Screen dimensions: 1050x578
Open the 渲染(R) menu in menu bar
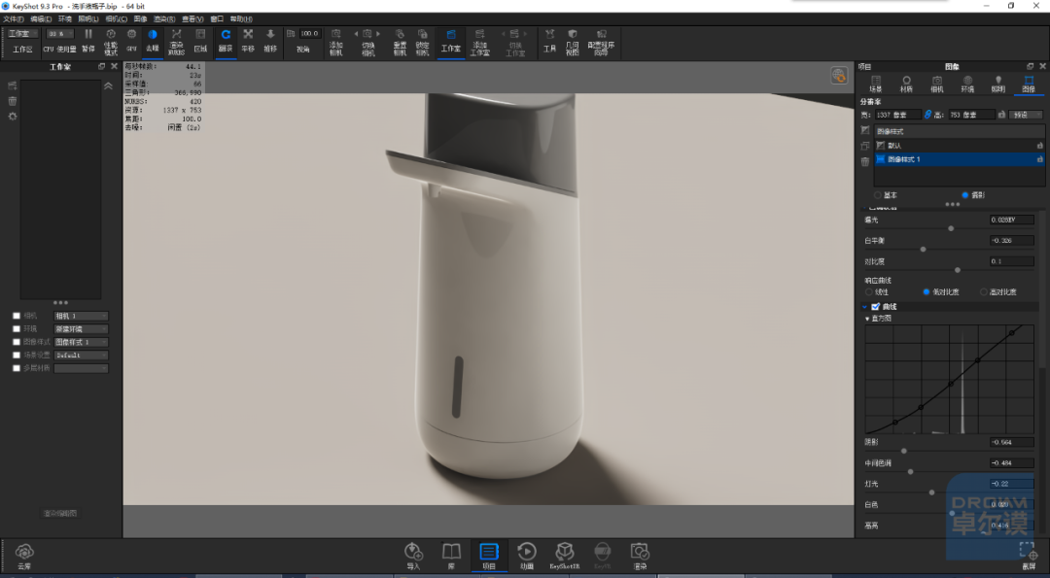point(164,18)
